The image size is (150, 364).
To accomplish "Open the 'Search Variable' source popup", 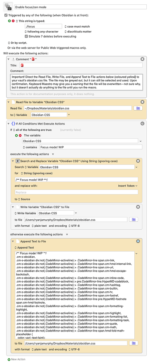I will pos(31,167).
